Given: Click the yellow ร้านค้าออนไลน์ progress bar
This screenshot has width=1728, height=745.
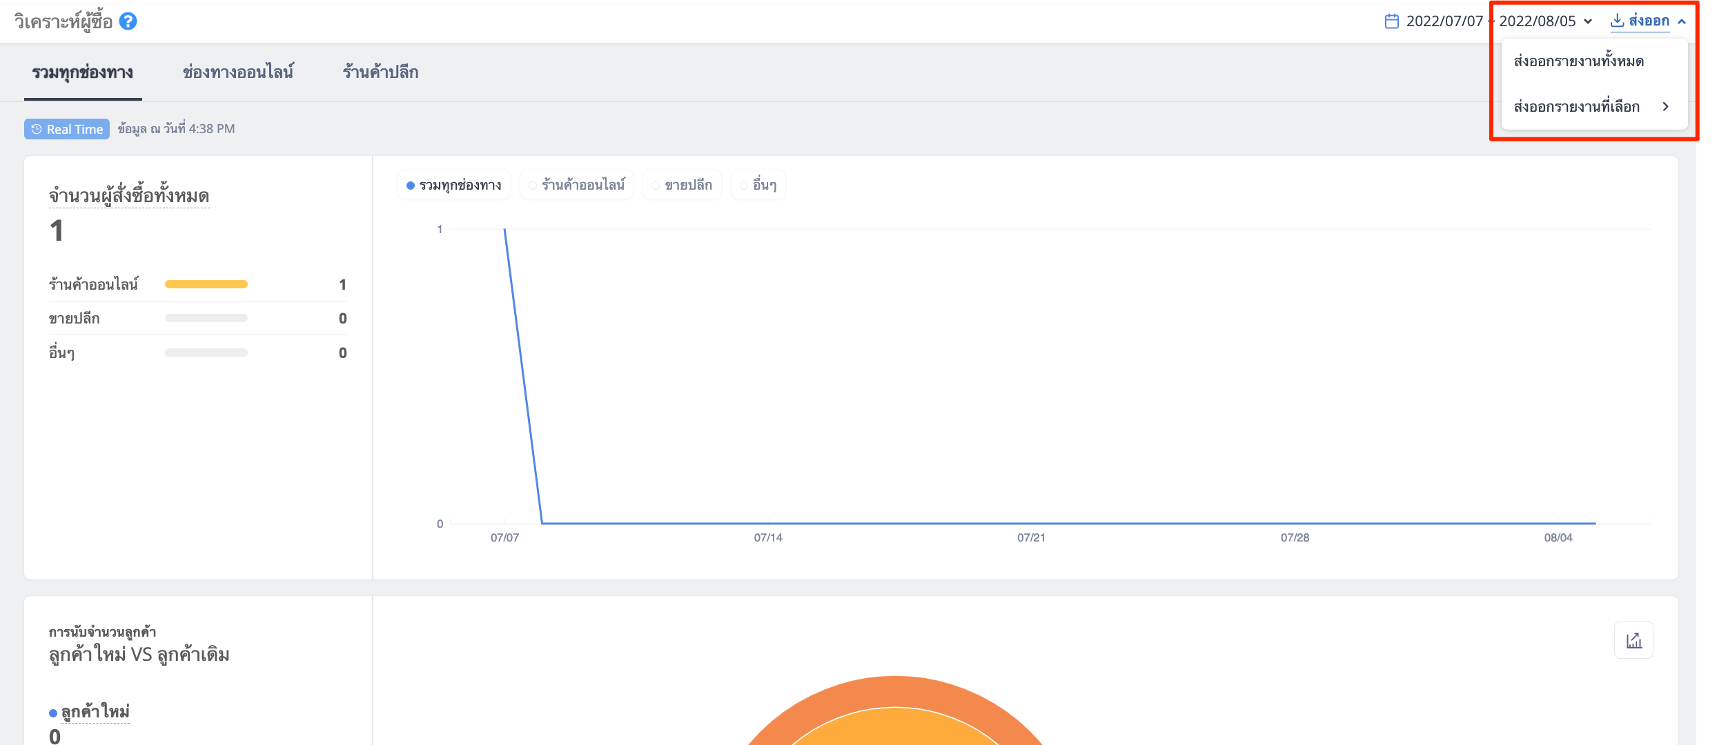Looking at the screenshot, I should [x=206, y=284].
